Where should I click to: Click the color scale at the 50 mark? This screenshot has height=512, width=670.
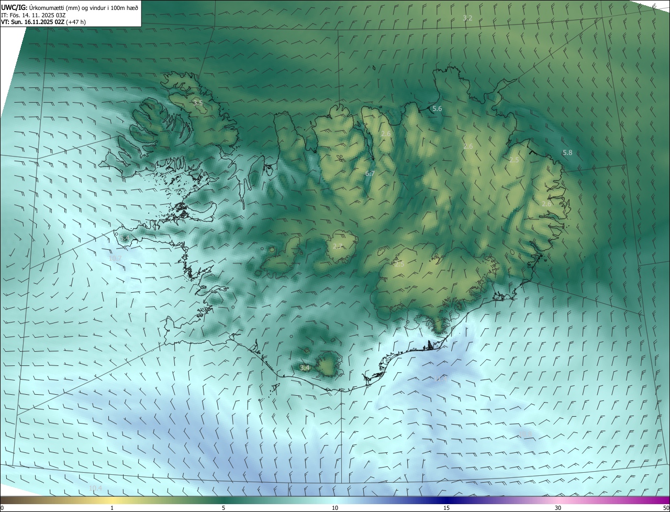coord(666,508)
